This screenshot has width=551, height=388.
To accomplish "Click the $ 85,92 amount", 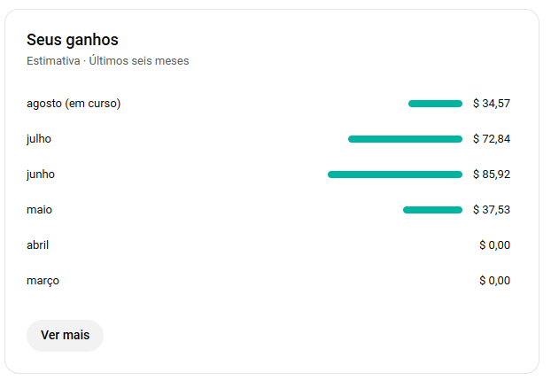I will (x=492, y=175).
